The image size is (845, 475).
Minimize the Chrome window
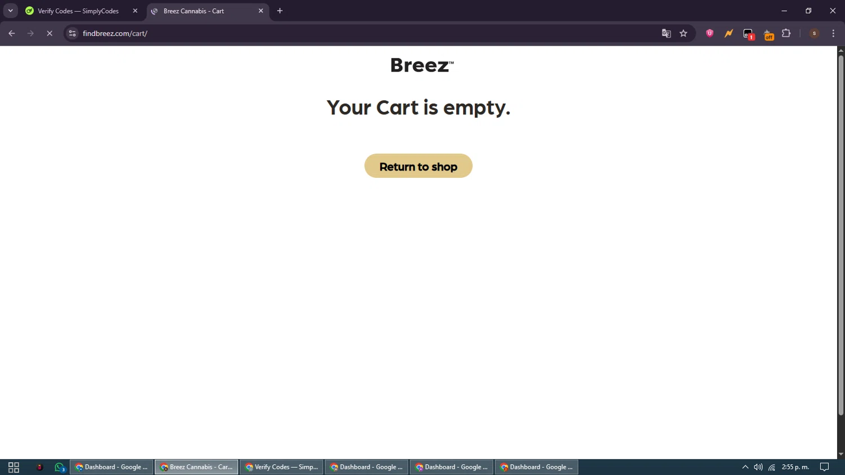click(x=784, y=11)
